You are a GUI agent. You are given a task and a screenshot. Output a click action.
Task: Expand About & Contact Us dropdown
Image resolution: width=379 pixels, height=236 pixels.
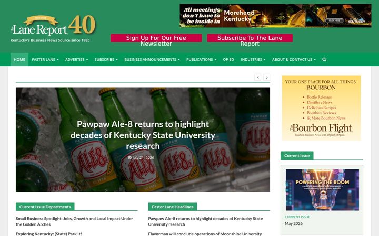[x=294, y=59]
